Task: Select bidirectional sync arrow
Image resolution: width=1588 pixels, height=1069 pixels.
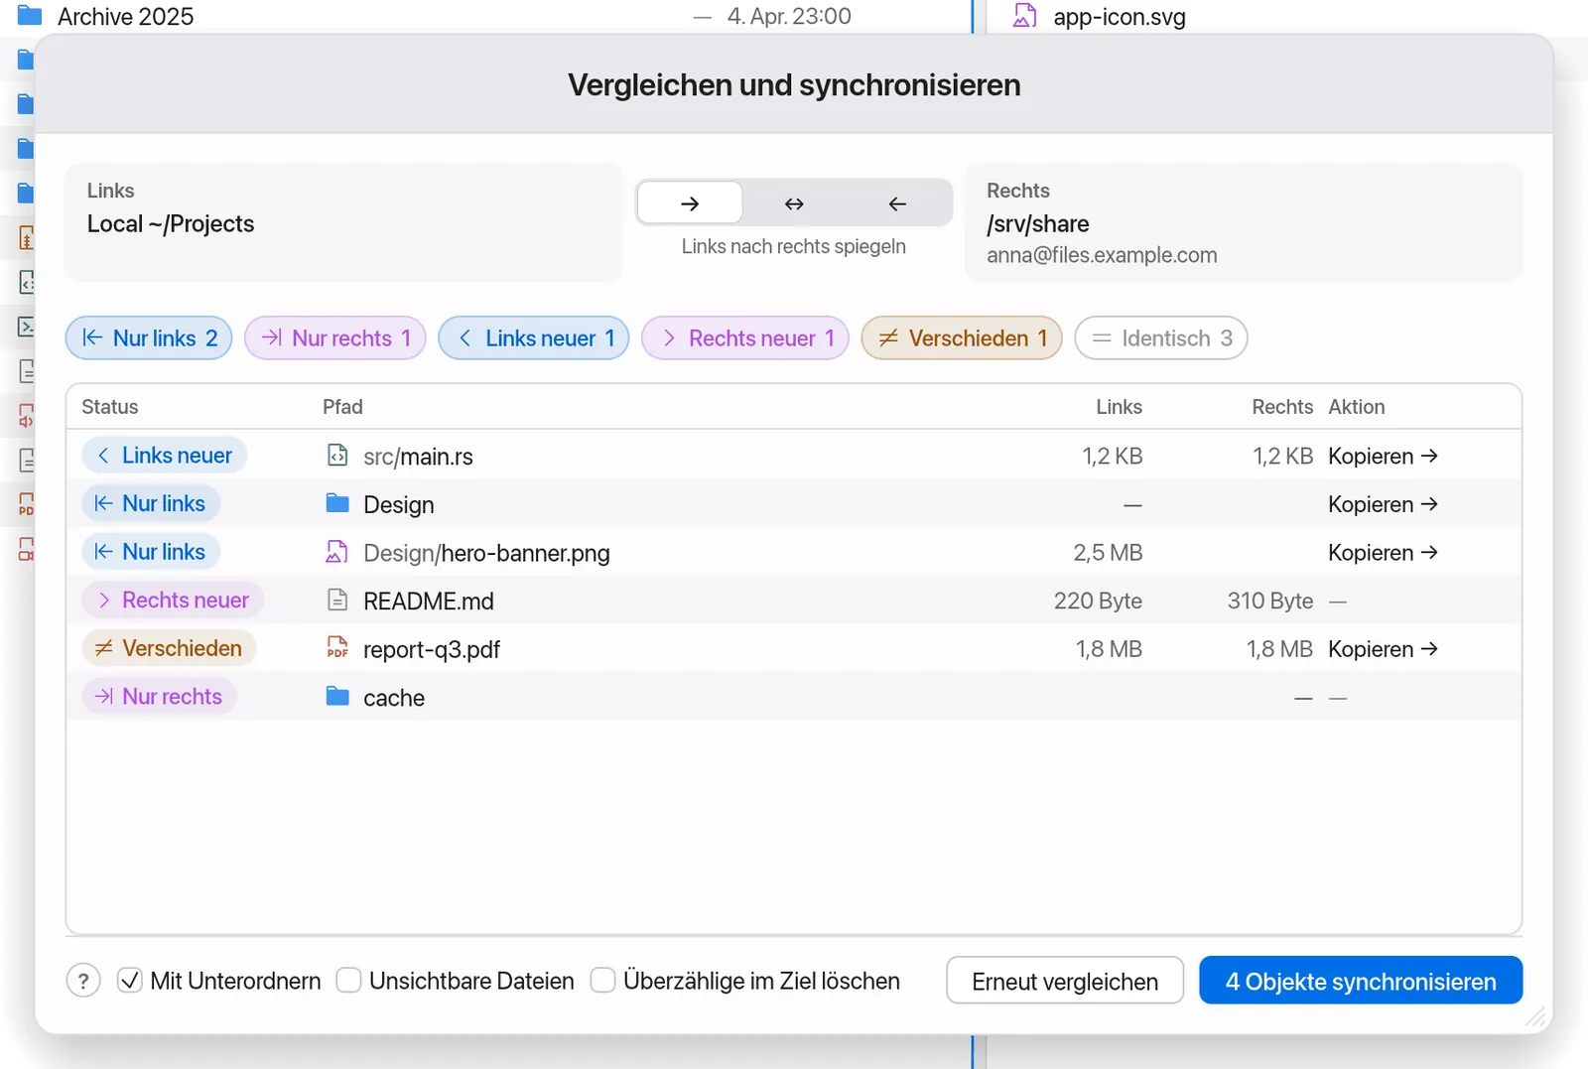Action: [794, 203]
